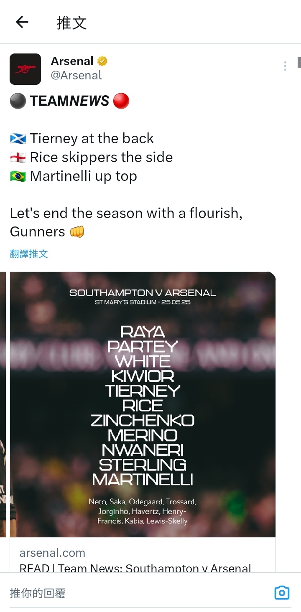Screen dimensions: 301x612
Task: Go back using the left arrow icon
Action: (22, 22)
